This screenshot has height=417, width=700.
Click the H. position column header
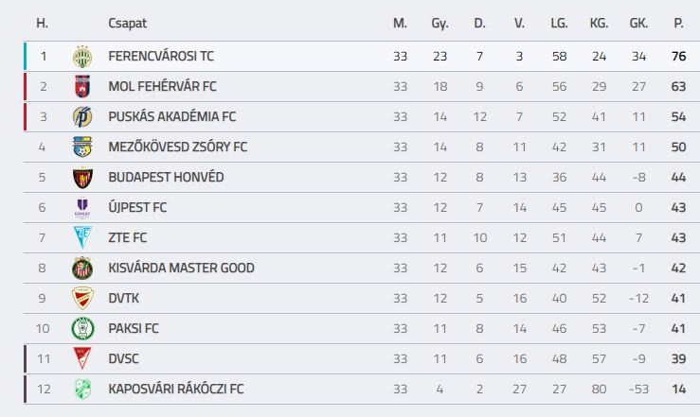point(42,23)
